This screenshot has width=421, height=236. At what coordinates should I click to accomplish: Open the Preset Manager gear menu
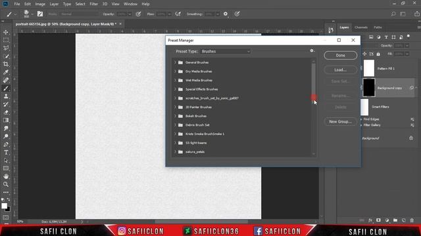tap(312, 50)
